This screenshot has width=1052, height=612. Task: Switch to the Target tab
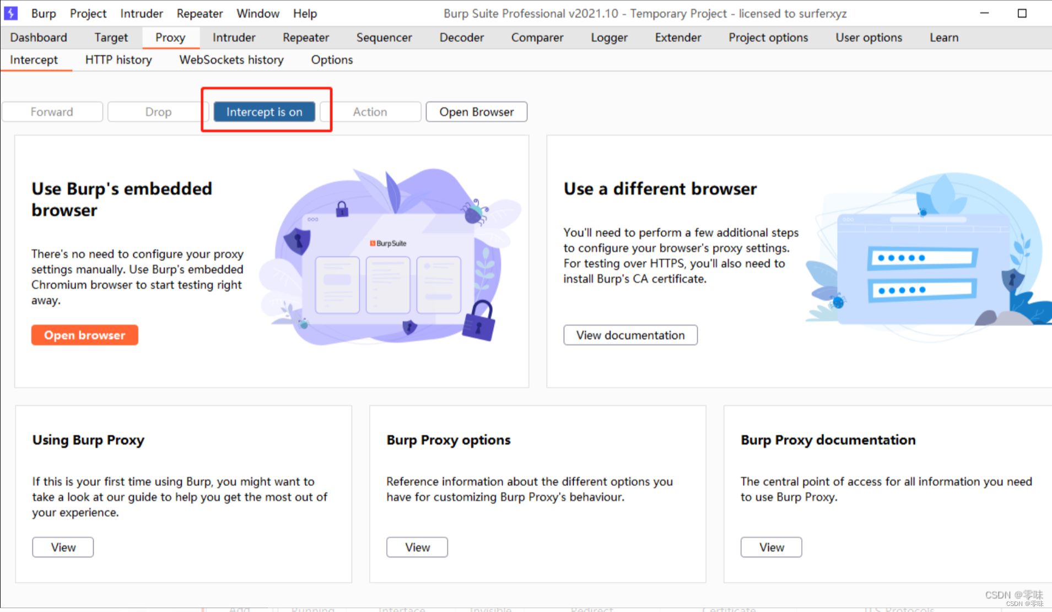click(x=111, y=37)
